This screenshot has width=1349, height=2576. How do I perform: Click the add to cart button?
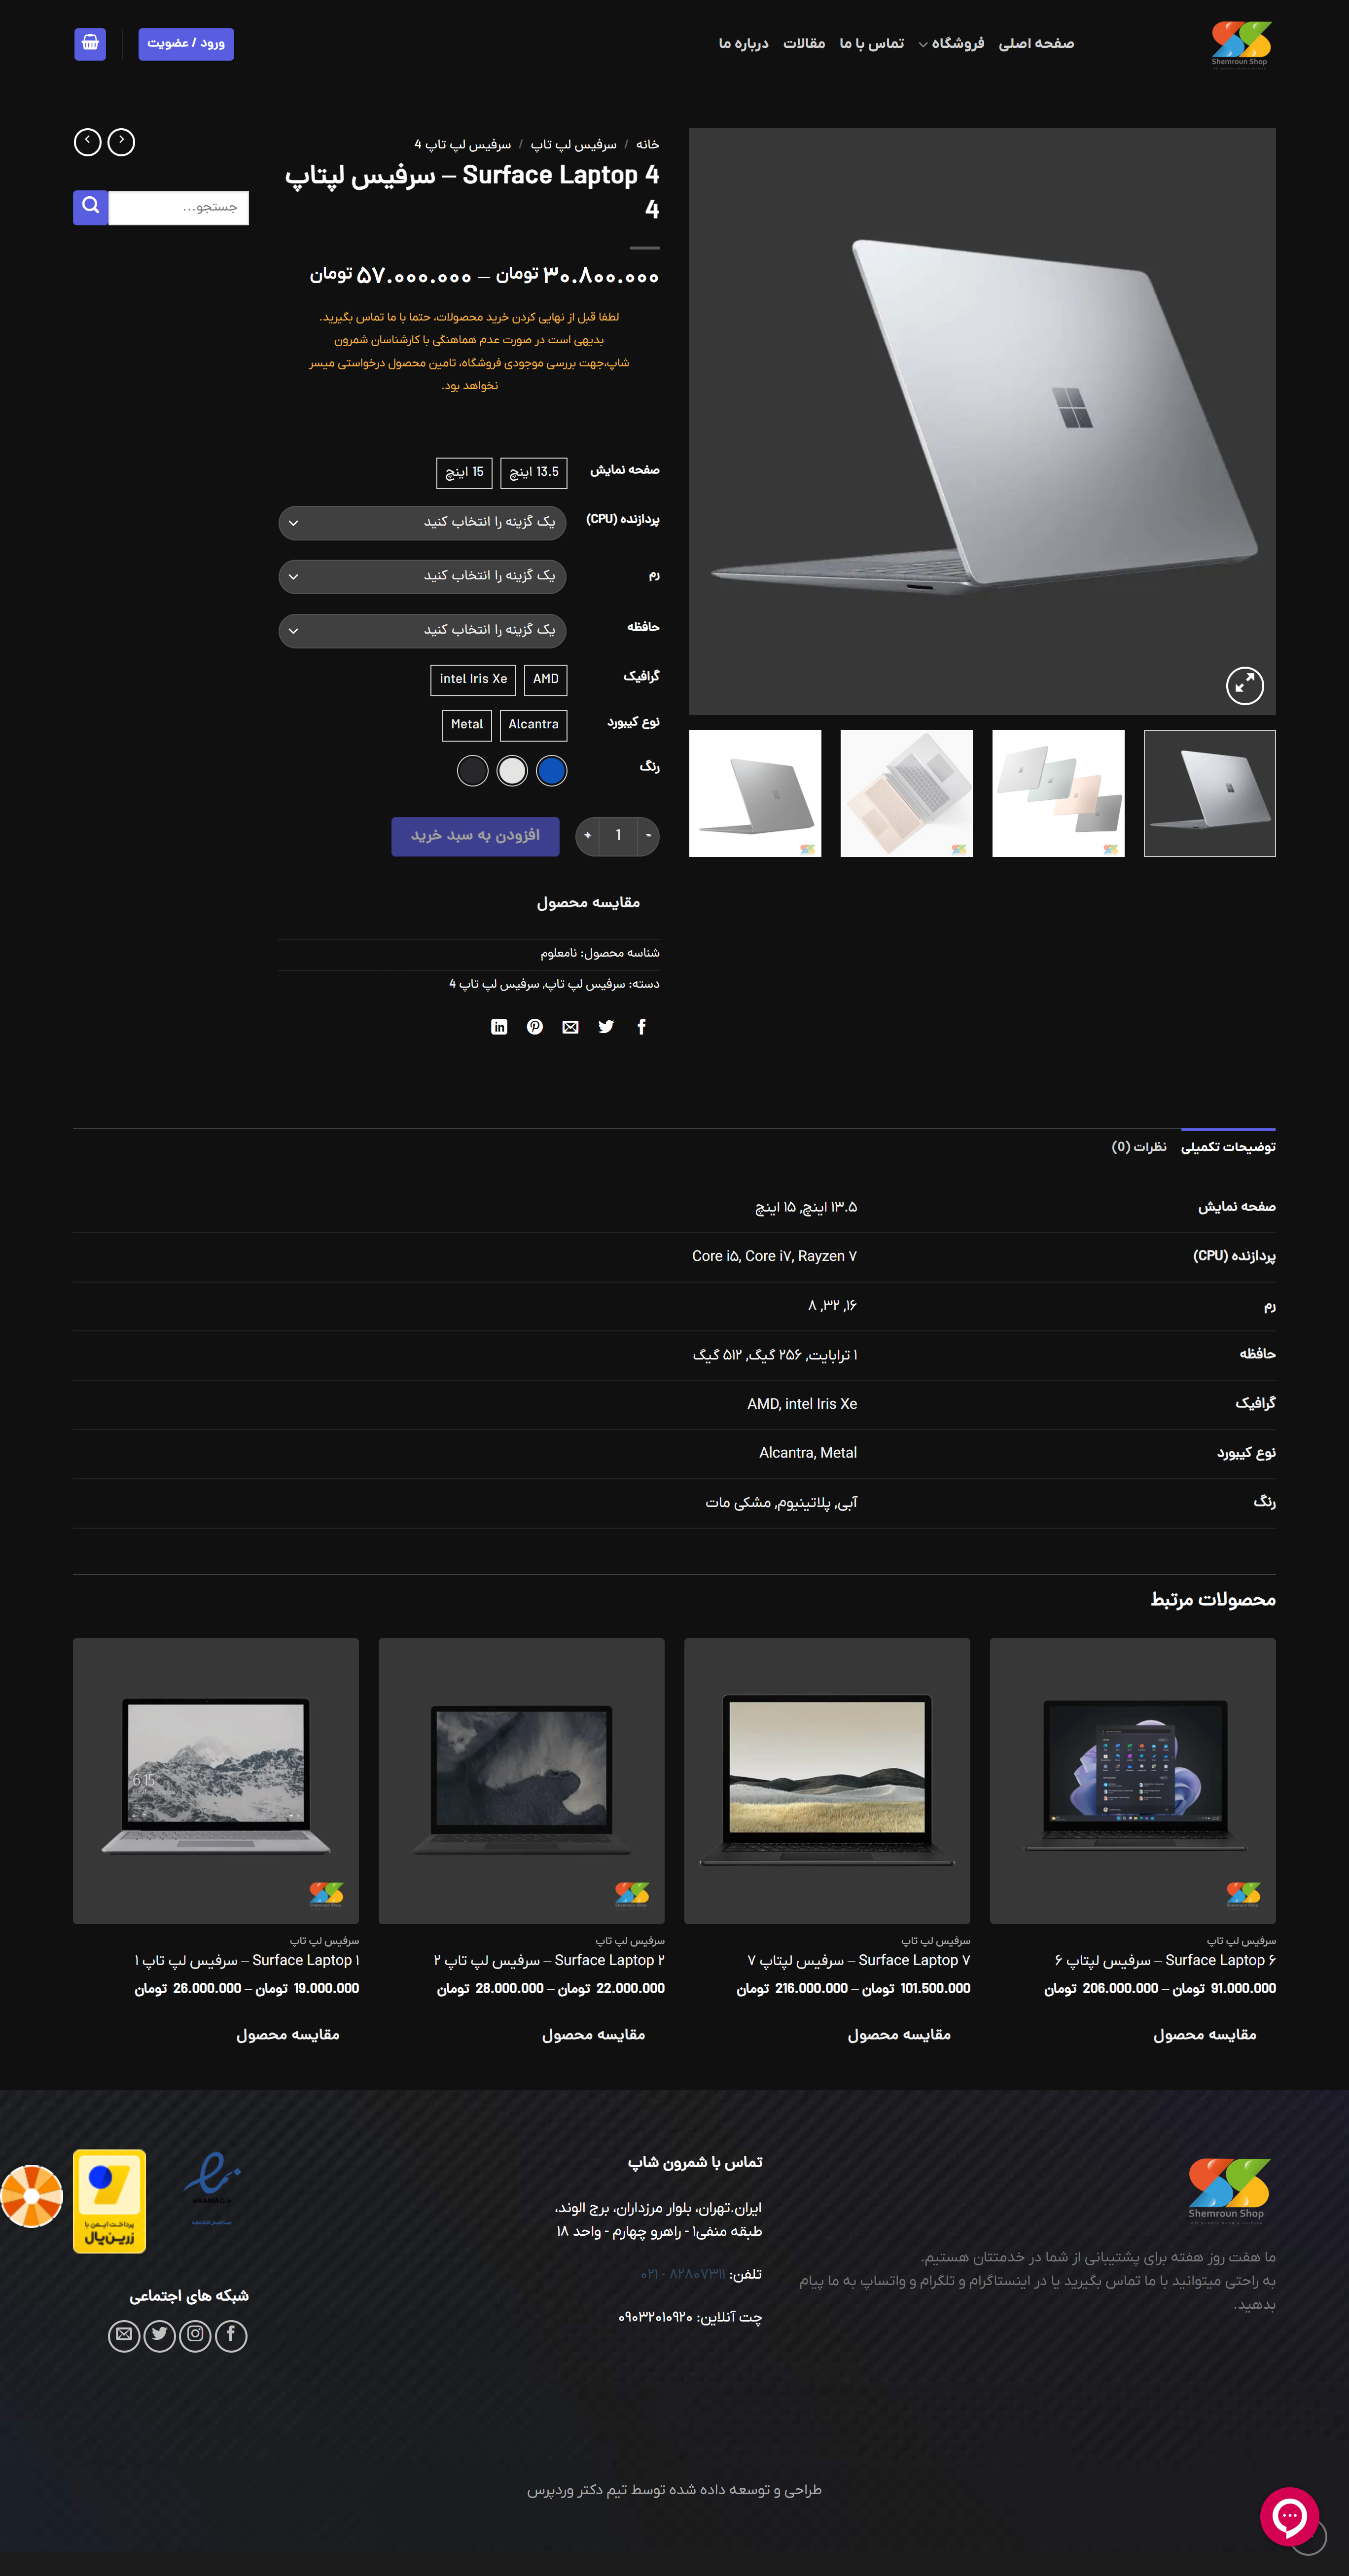tap(475, 835)
